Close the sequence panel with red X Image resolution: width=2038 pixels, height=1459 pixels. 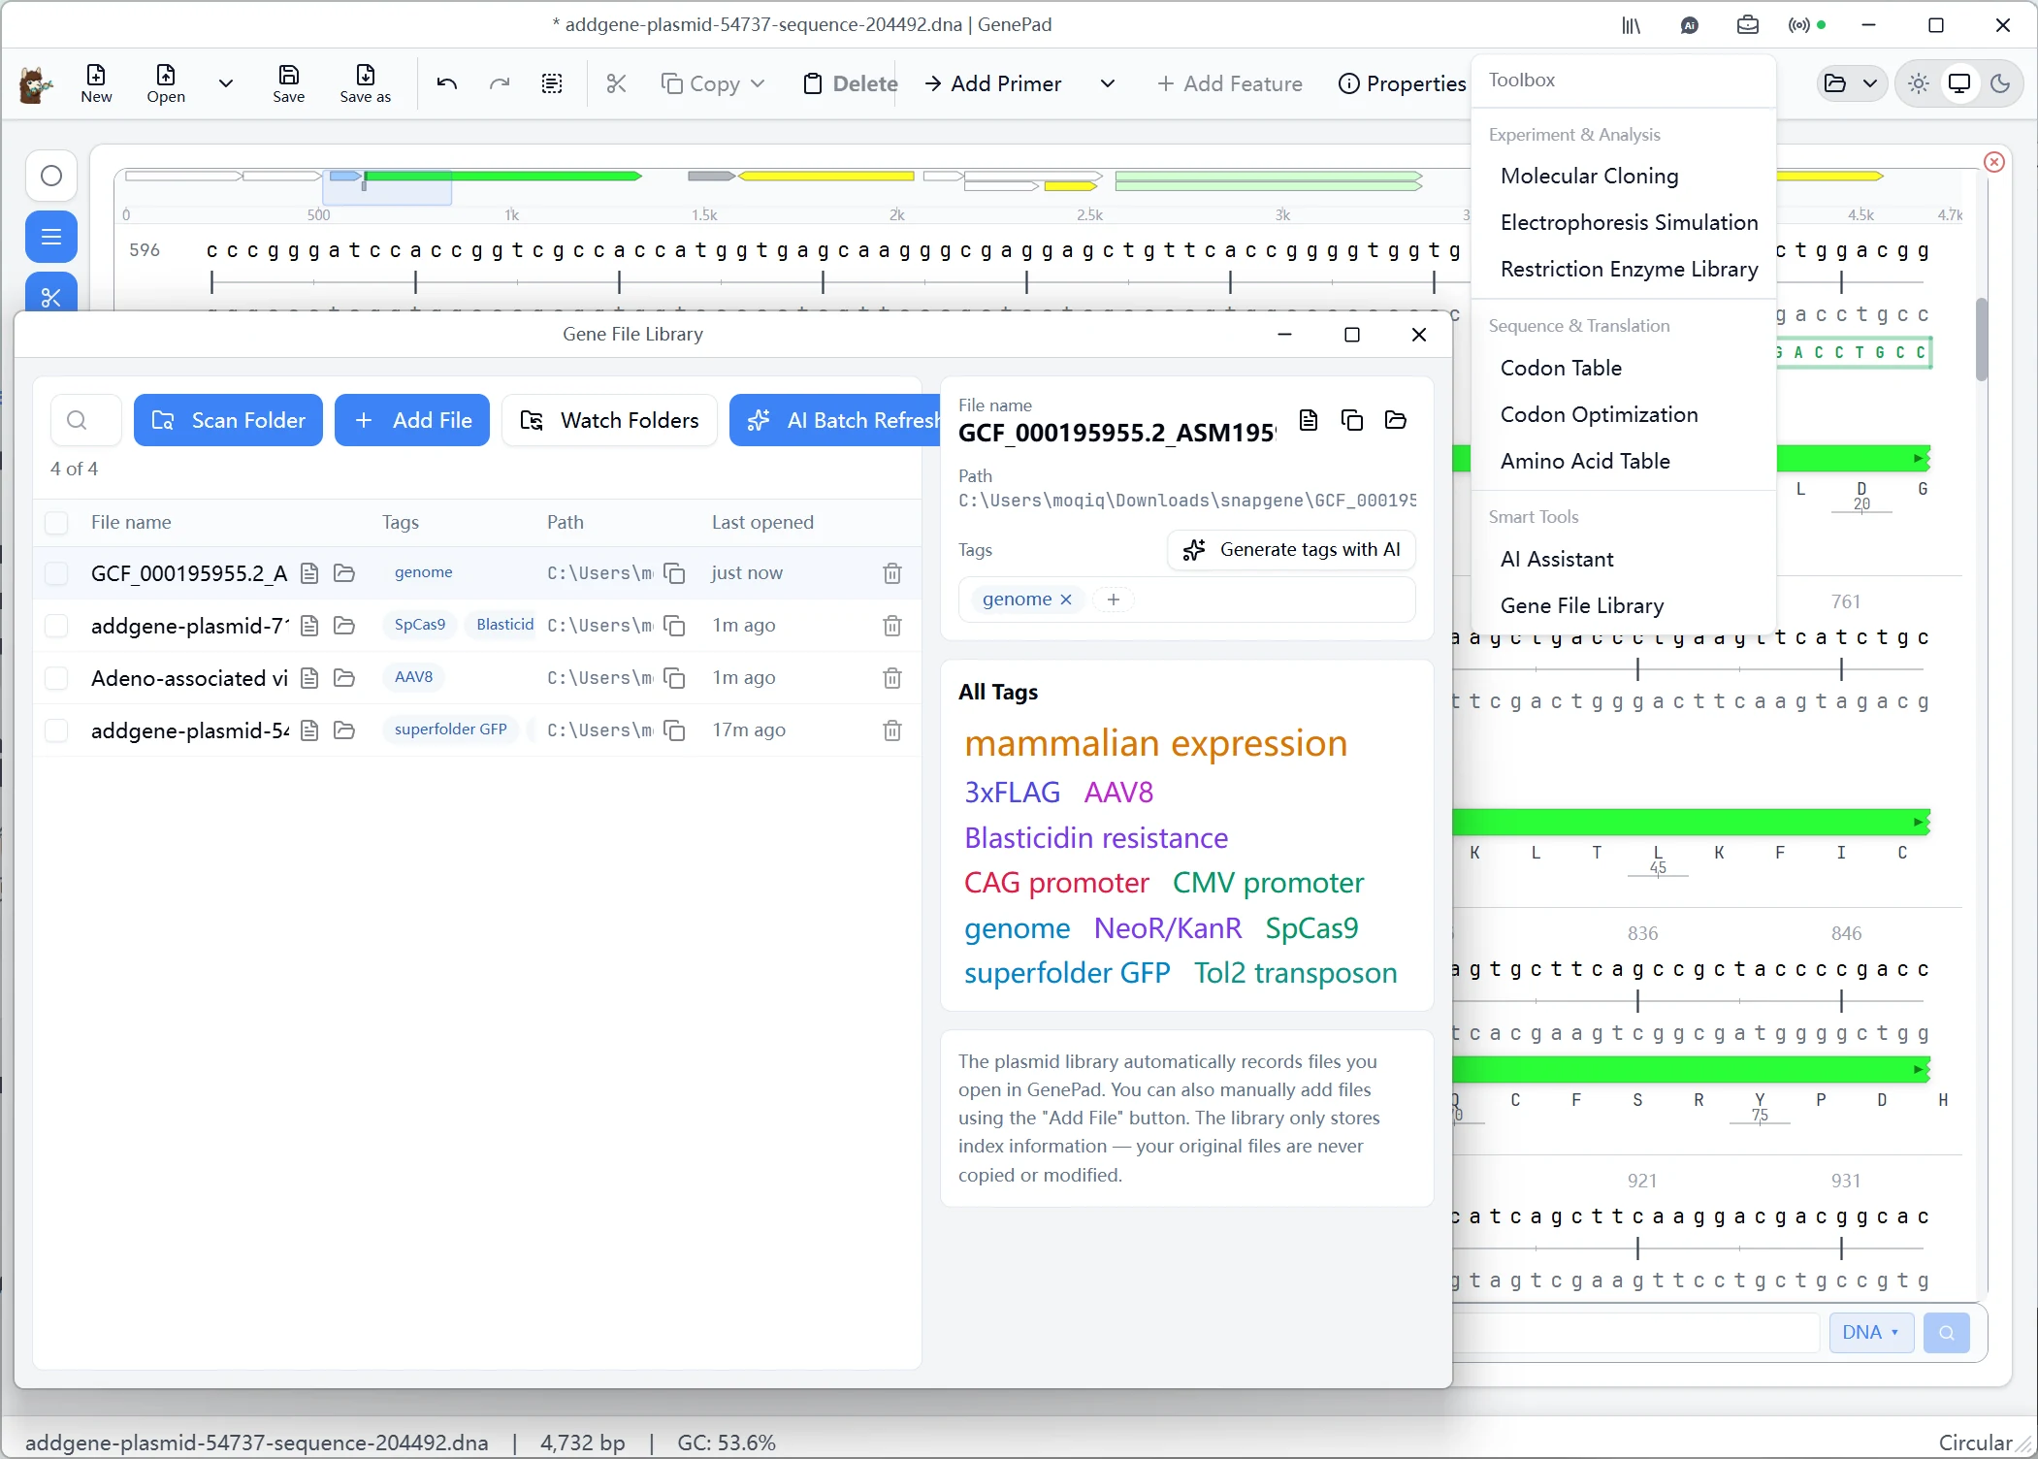1994,162
